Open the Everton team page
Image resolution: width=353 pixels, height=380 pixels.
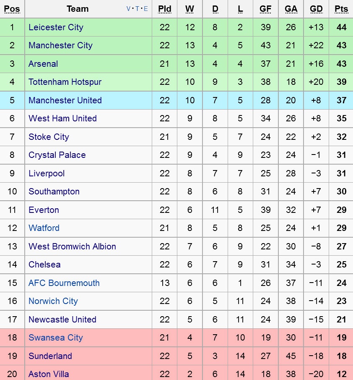pos(44,210)
